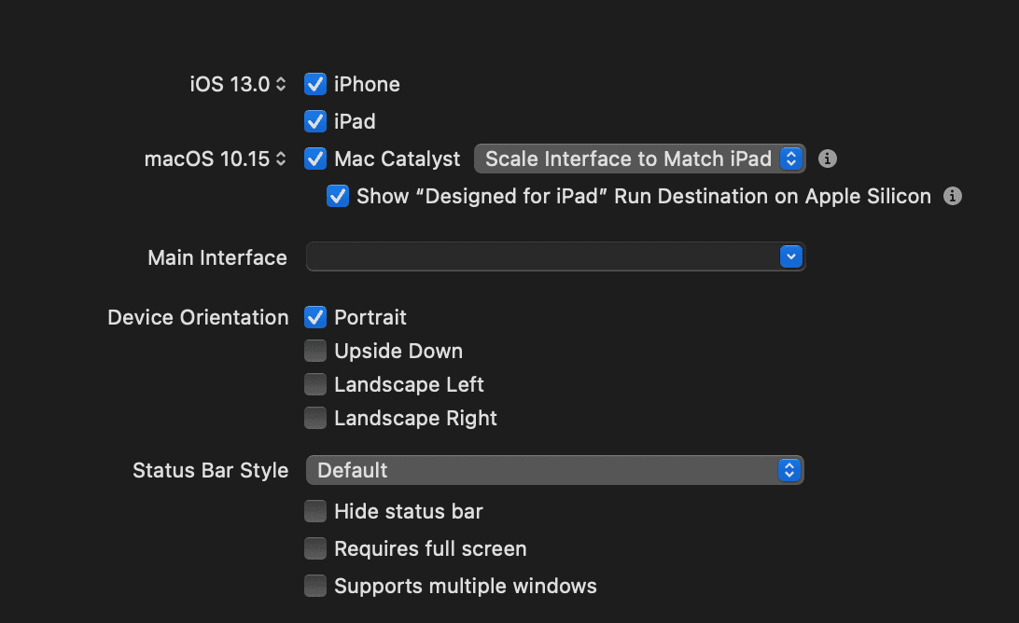Screen dimensions: 1019x623
Task: Click info icon beside Apple Silicon option
Action: point(953,196)
